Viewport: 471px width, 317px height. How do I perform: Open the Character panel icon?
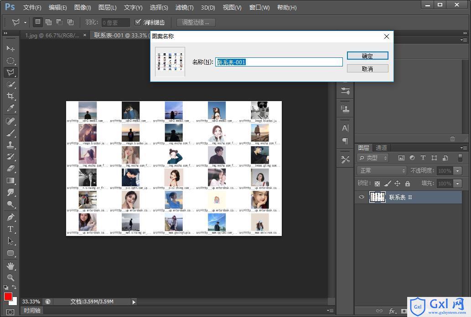point(345,128)
